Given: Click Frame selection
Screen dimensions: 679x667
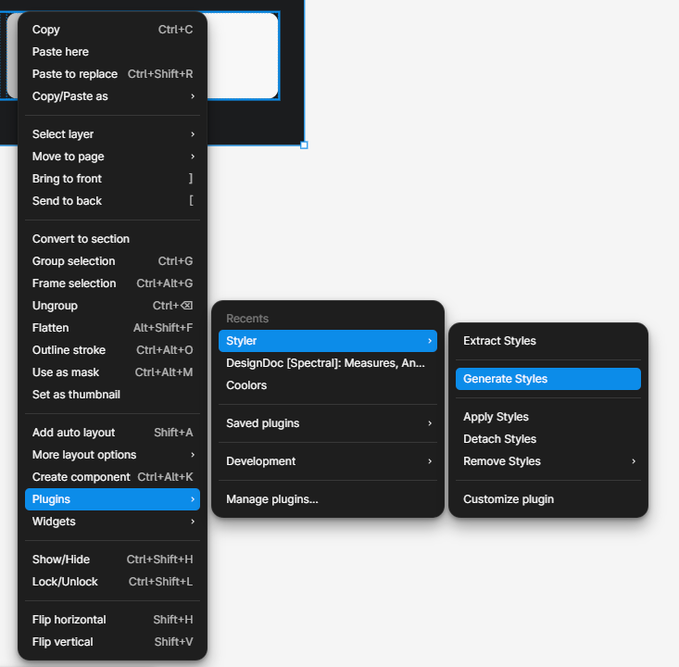Looking at the screenshot, I should pyautogui.click(x=112, y=283).
